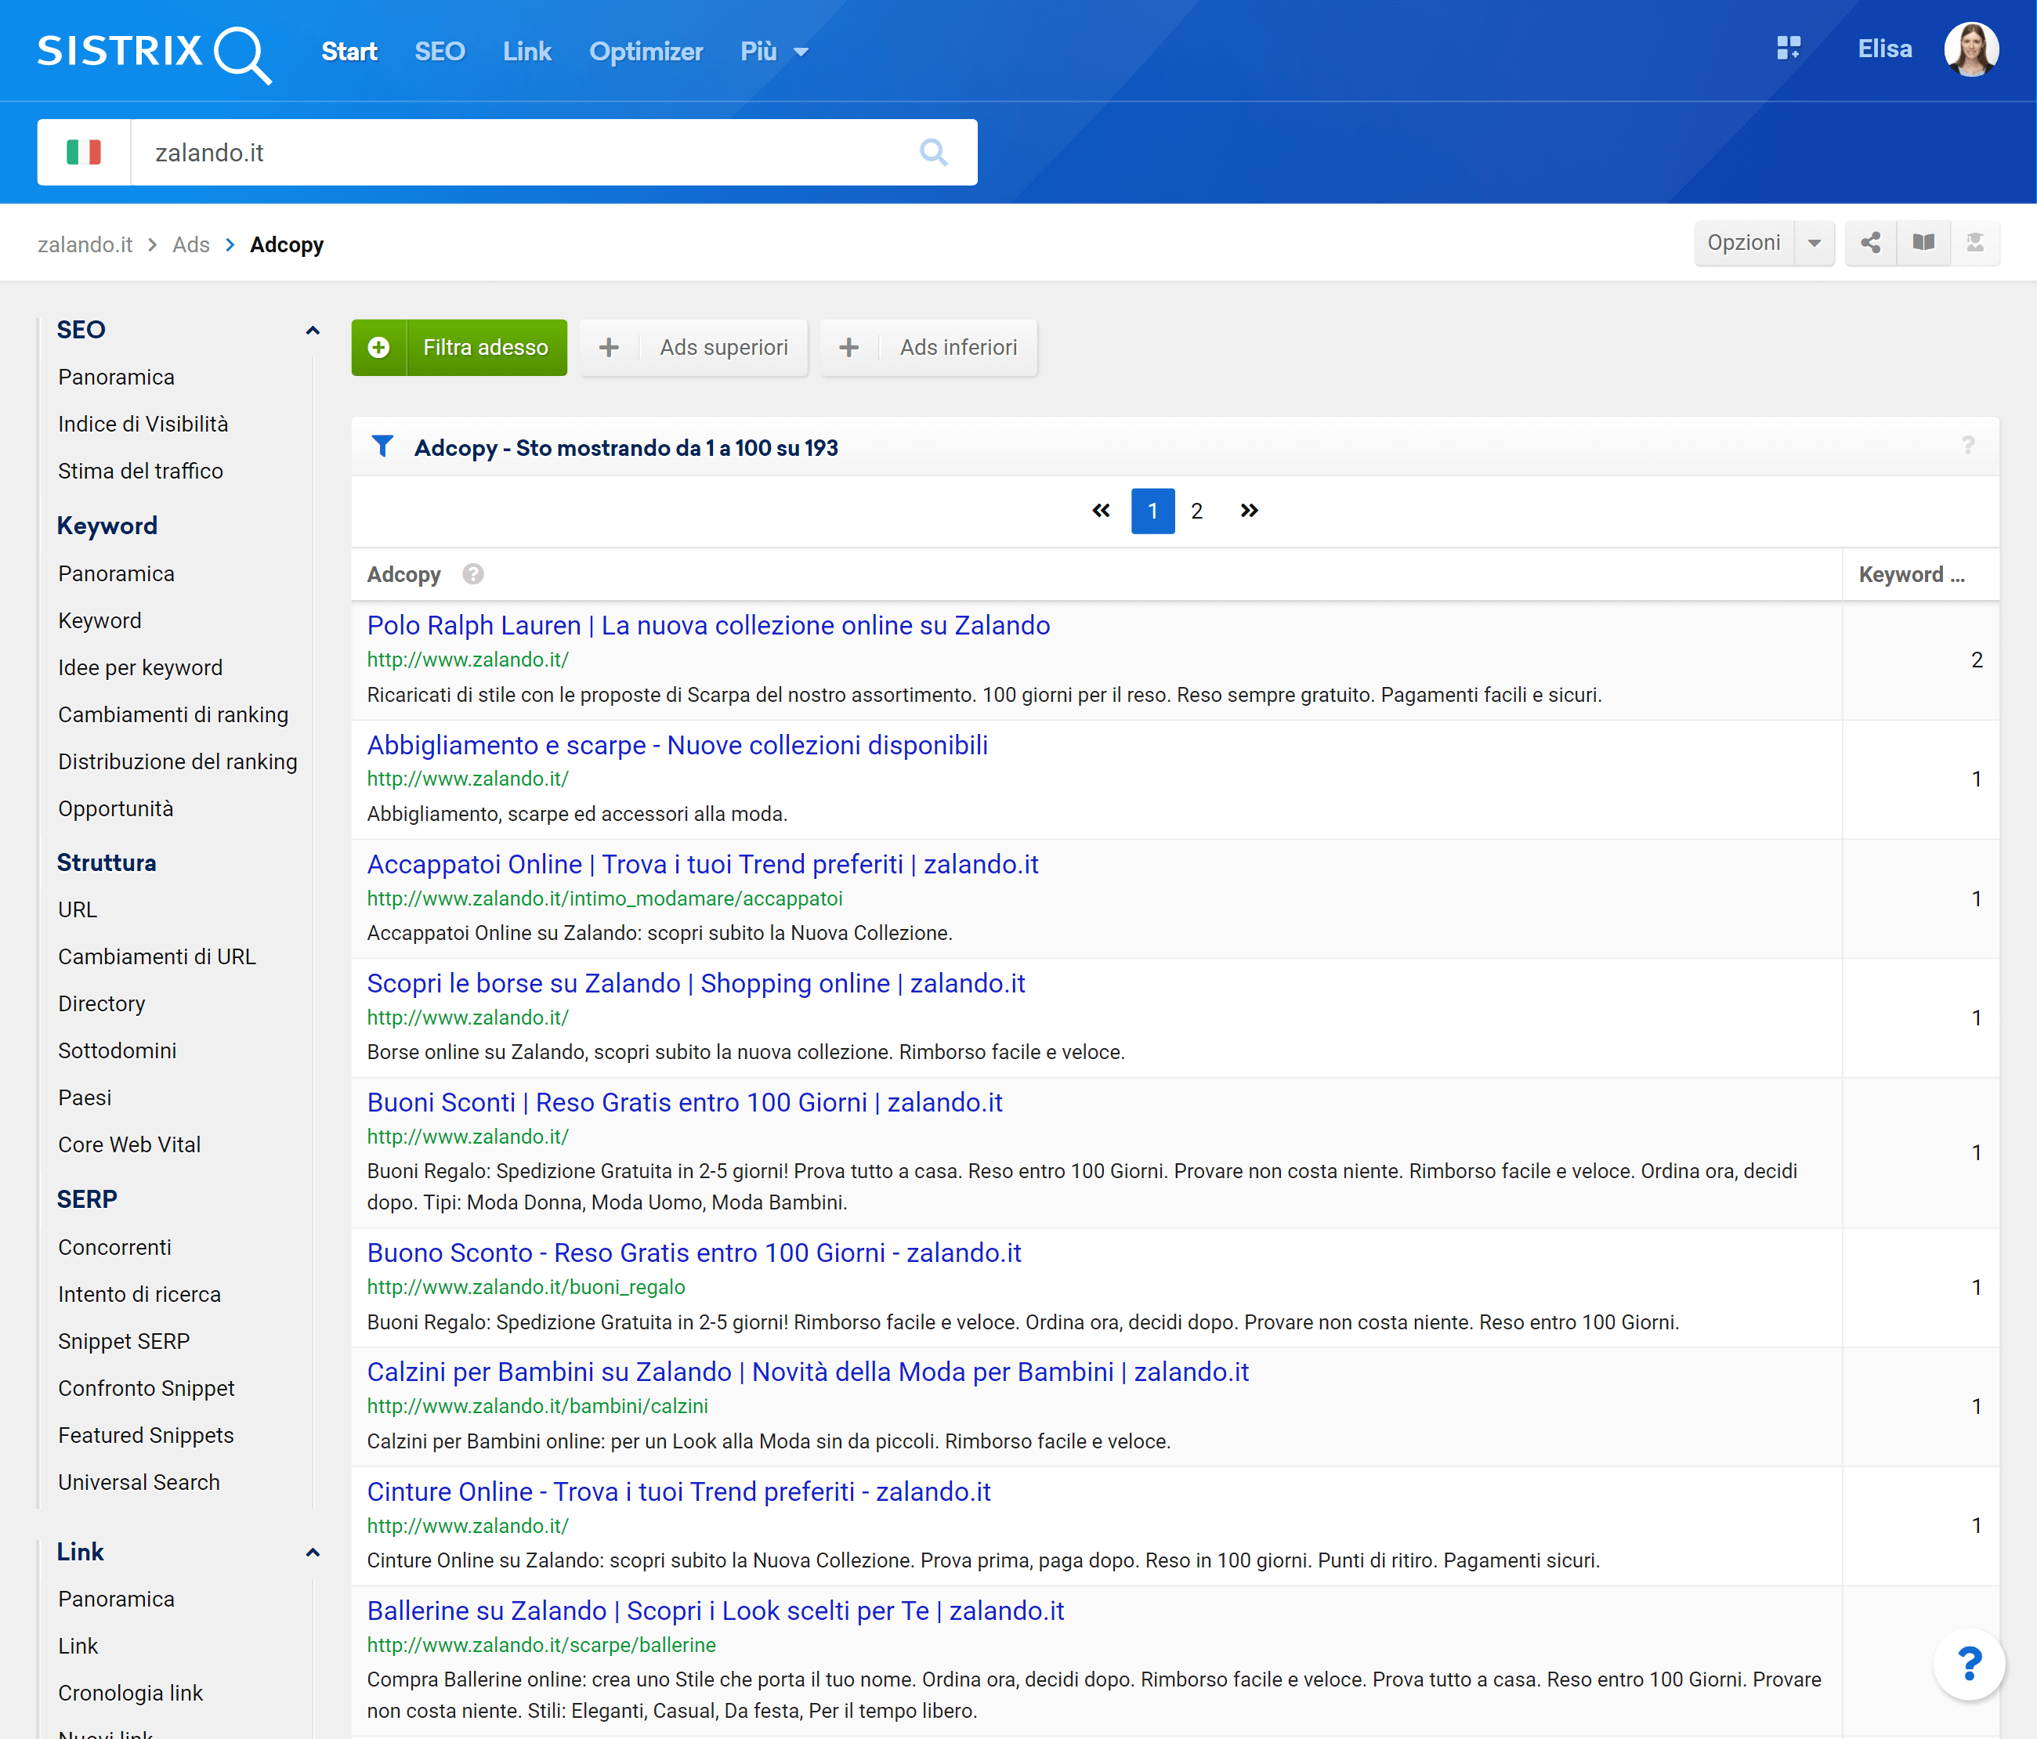
Task: Open the Ballerine su Zalando ad headline
Action: click(715, 1611)
